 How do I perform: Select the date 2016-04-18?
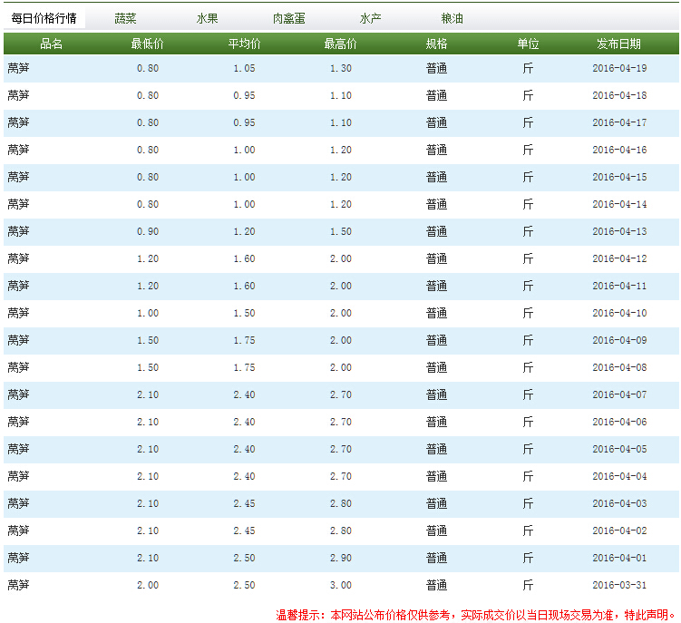[619, 95]
